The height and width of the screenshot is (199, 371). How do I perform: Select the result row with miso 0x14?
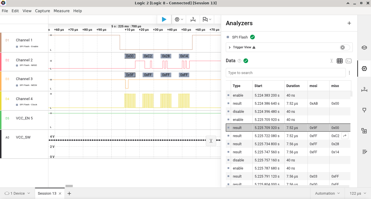(x=288, y=152)
